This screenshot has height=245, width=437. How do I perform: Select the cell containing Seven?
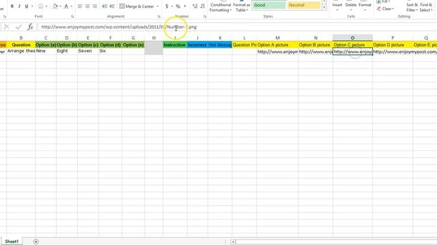tap(88, 51)
